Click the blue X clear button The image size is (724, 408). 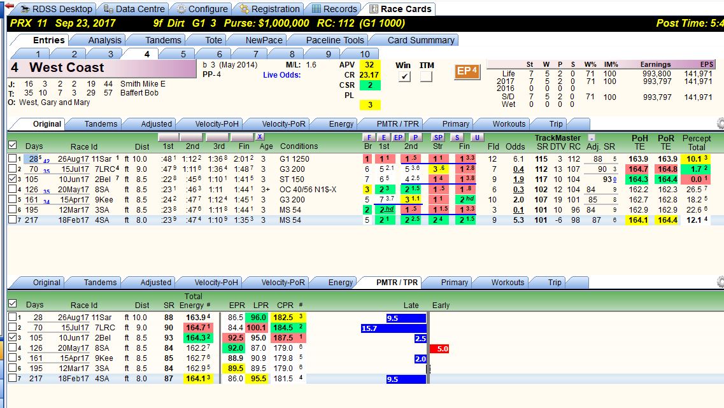coord(260,137)
